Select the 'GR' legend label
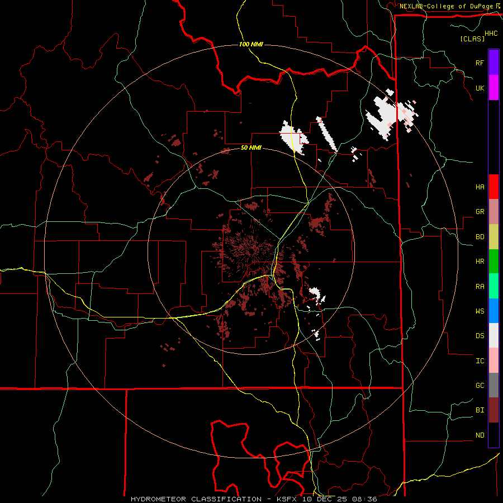Viewport: 503px width, 503px height. pyautogui.click(x=480, y=212)
